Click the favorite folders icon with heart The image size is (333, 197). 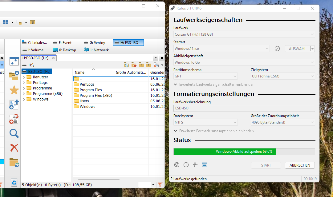tap(134, 65)
